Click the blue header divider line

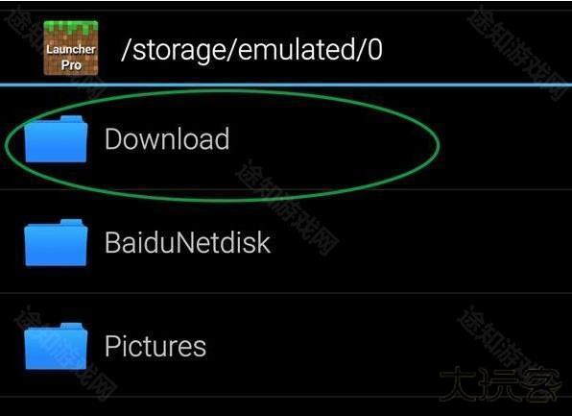[x=286, y=85]
